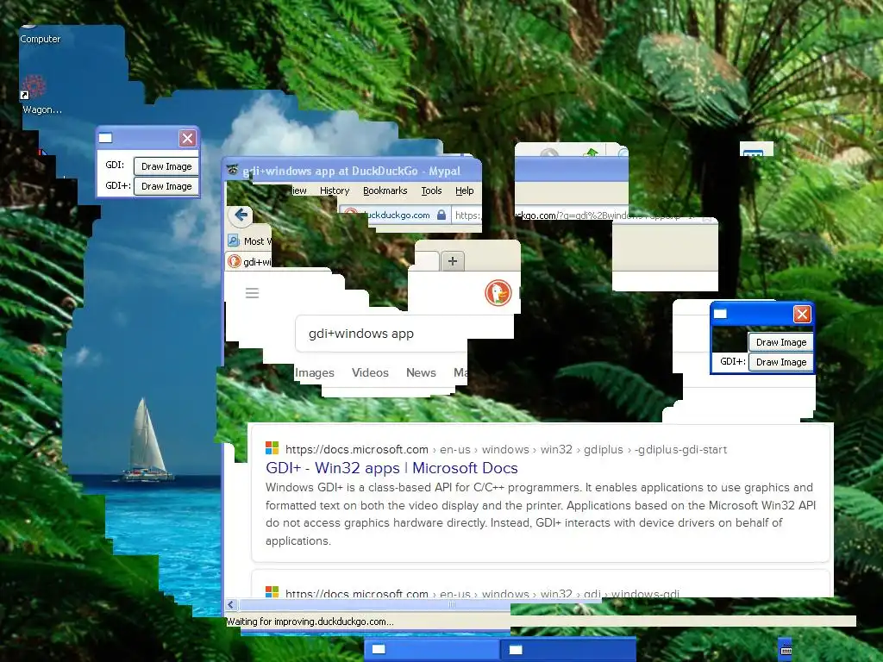
Task: Switch to News results
Action: pyautogui.click(x=421, y=372)
